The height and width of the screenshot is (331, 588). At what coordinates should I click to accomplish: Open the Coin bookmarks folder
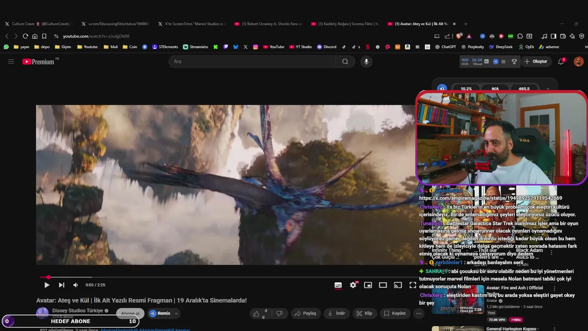[130, 47]
